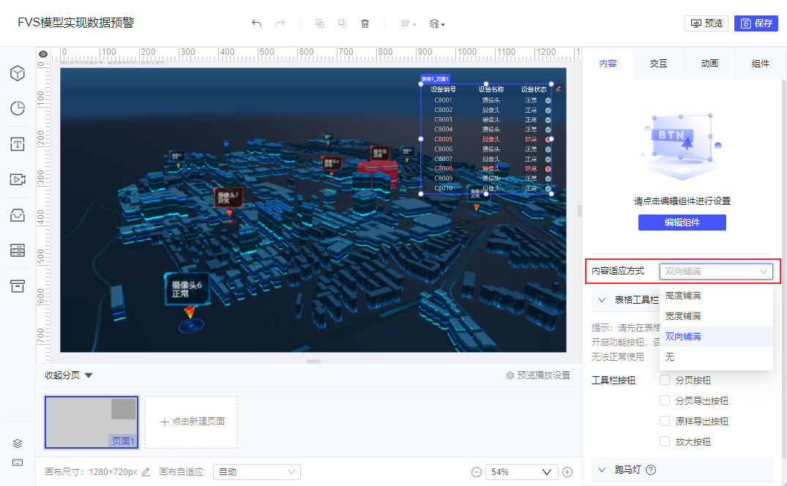The height and width of the screenshot is (486, 787).
Task: Collapse the 跑马灯 section
Action: point(602,470)
